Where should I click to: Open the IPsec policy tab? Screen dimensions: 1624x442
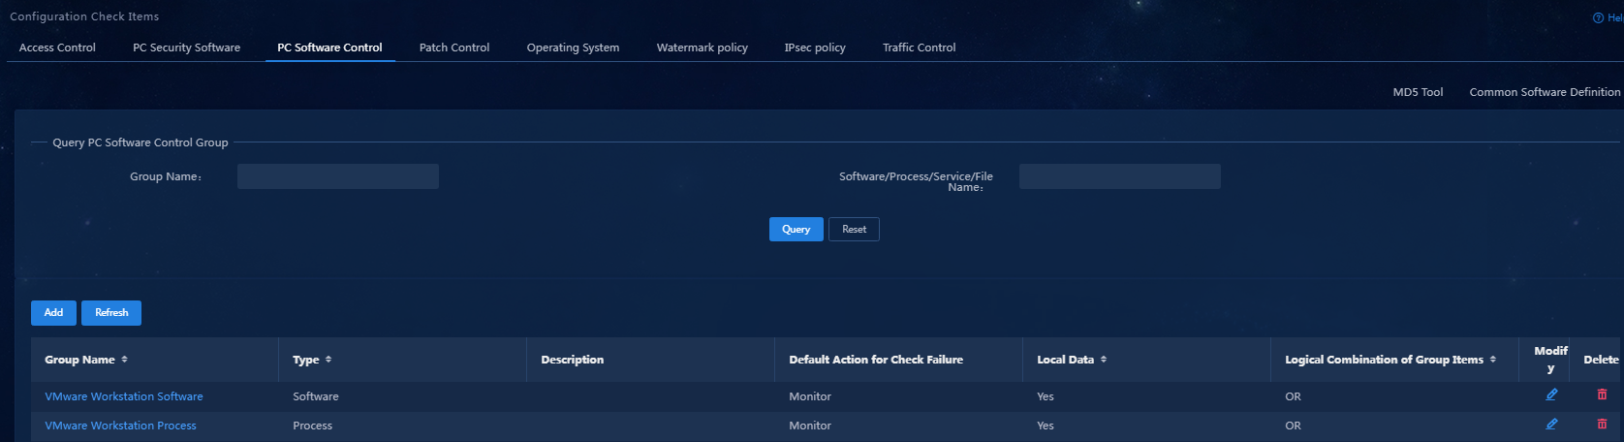coord(815,47)
